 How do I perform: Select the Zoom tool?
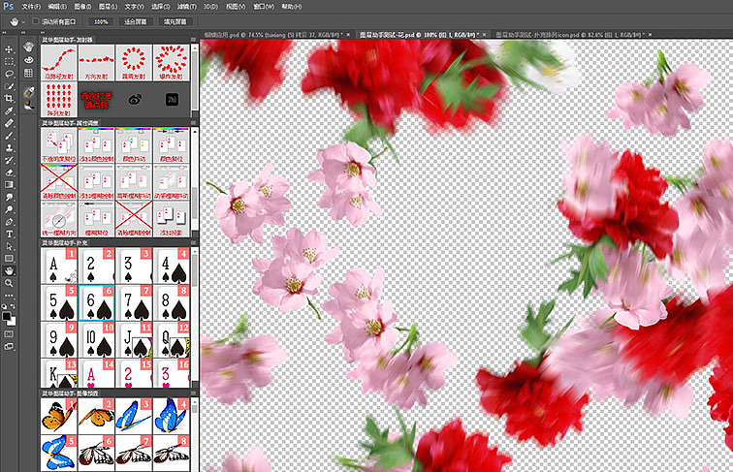(9, 283)
